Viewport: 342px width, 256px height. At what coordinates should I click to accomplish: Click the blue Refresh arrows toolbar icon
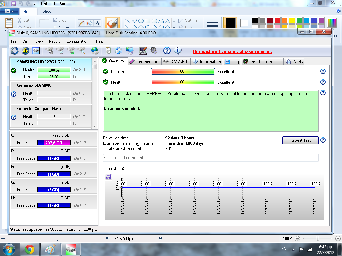tap(15, 51)
